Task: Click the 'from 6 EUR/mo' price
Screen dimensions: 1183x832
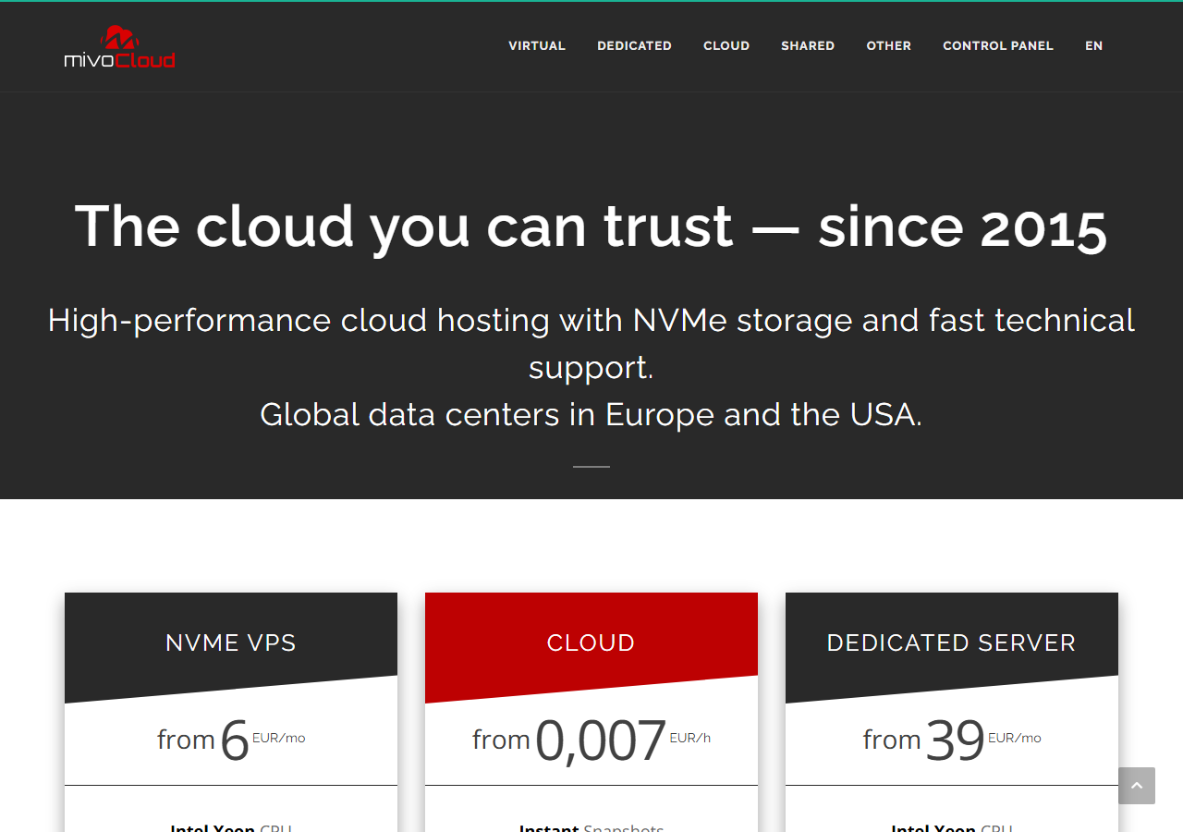Action: (x=231, y=740)
